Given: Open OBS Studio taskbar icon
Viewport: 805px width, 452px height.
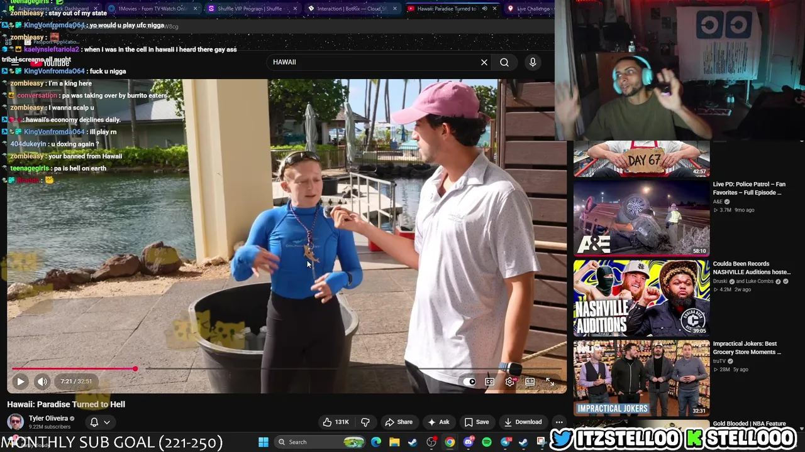Looking at the screenshot, I should (431, 442).
